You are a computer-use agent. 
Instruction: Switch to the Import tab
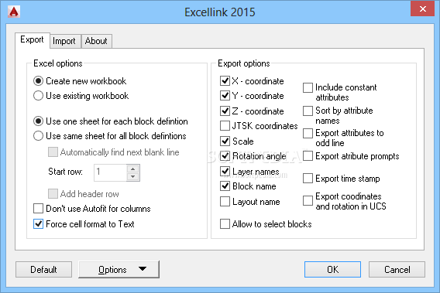point(64,41)
